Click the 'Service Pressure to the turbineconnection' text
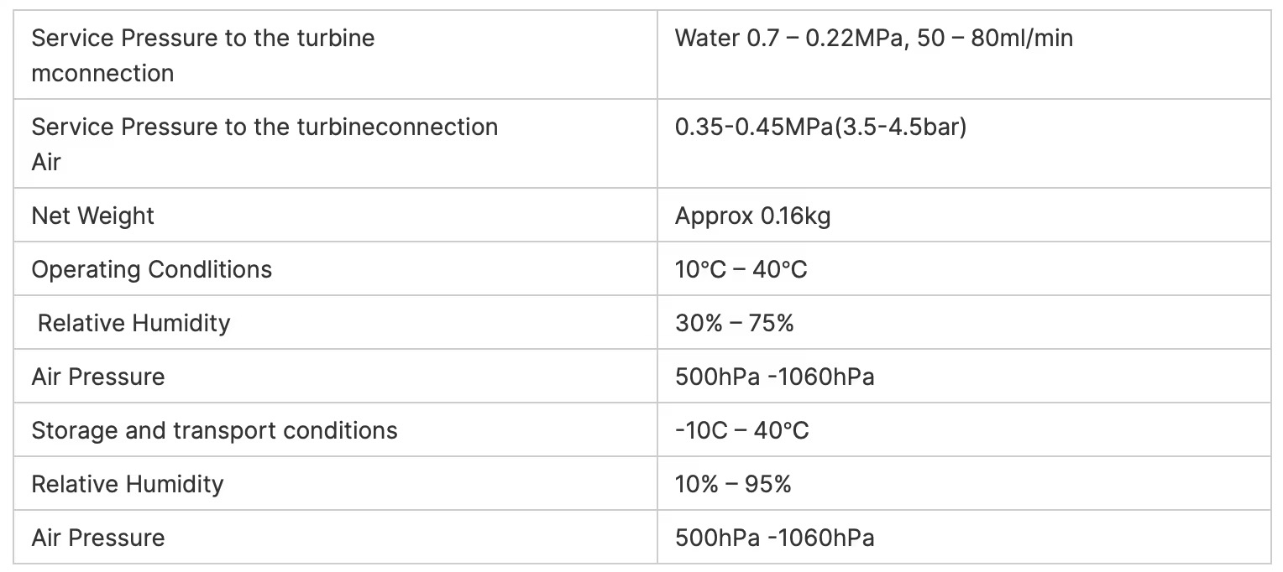Viewport: 1283px width, 572px height. point(264,127)
